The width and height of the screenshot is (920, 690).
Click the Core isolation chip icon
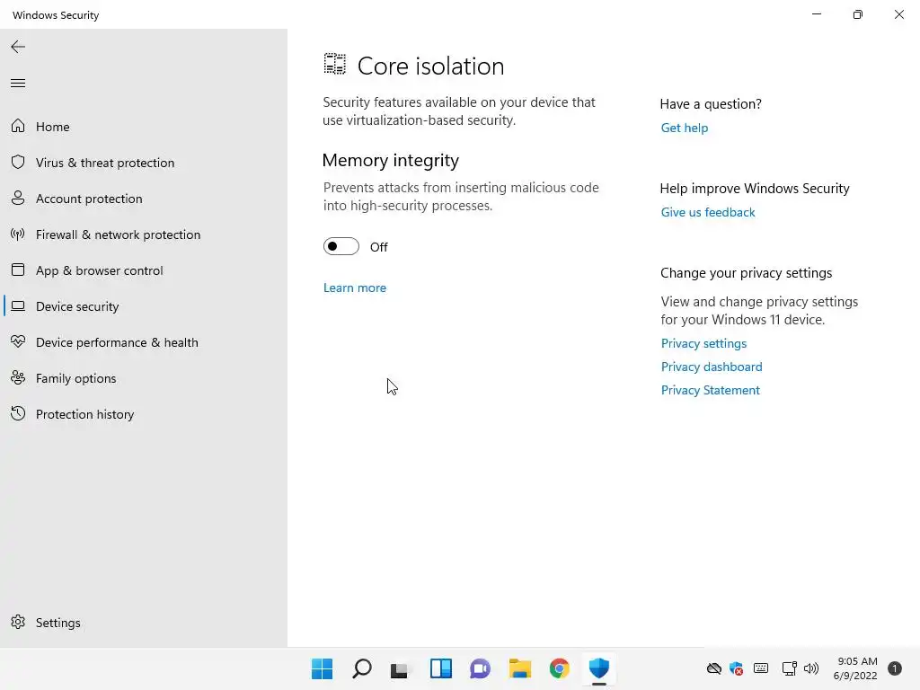point(335,64)
